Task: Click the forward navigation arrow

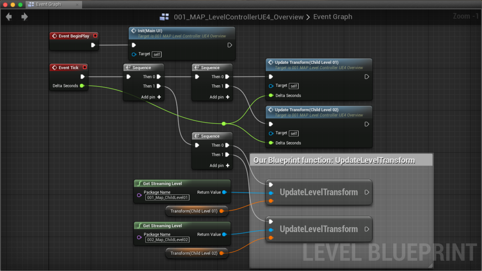Action: click(x=24, y=17)
